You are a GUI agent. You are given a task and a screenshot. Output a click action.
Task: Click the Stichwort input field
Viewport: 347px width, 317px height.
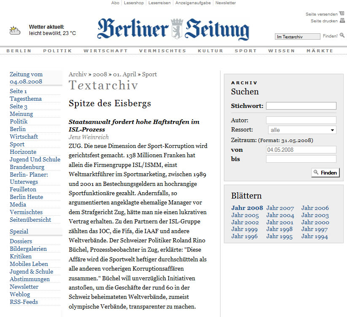[301, 106]
